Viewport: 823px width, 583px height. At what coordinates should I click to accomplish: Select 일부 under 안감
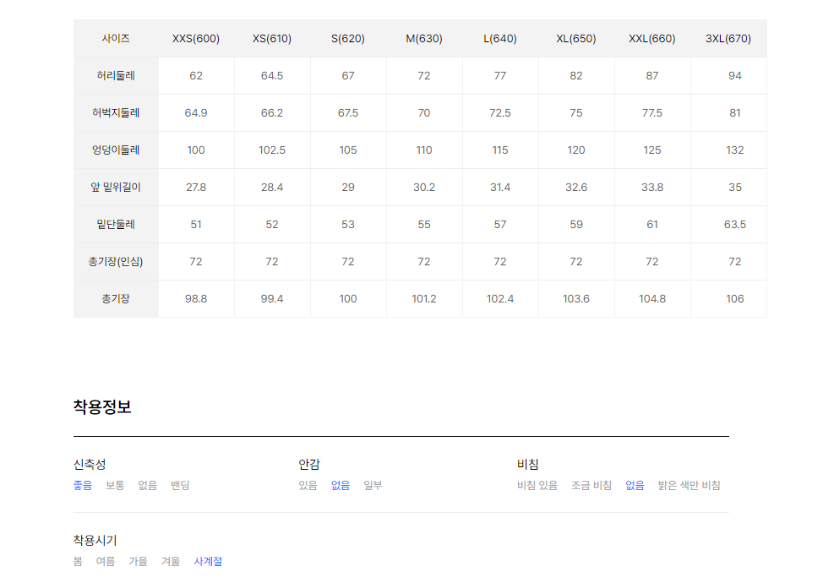373,485
